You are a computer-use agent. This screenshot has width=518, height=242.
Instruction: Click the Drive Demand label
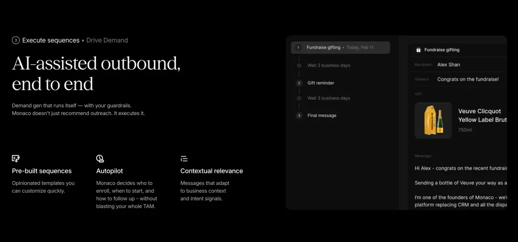107,40
